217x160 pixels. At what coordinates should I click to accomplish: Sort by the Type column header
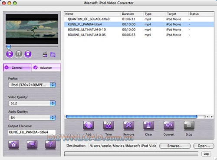[x=155, y=14]
